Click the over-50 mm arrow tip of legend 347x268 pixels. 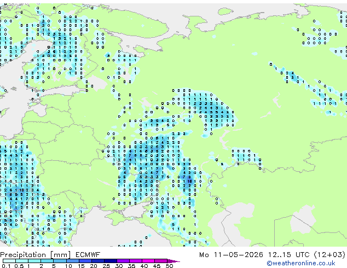[x=173, y=261]
